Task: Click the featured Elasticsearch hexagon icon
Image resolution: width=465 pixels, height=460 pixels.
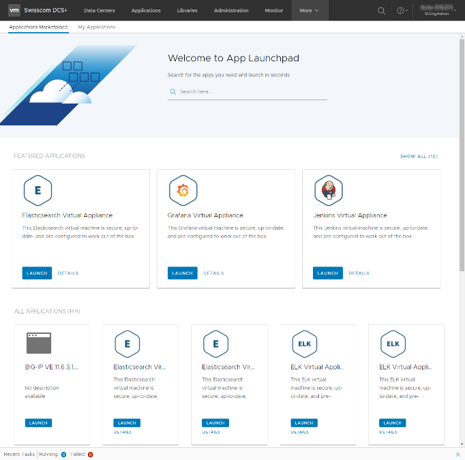Action: [x=37, y=190]
